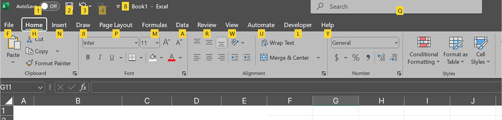Screen dimensions: 502x120
Task: Center cell text horizontally
Action: click(209, 57)
